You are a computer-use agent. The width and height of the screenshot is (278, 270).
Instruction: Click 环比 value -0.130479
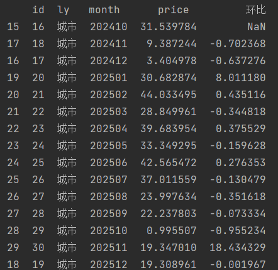(x=238, y=180)
